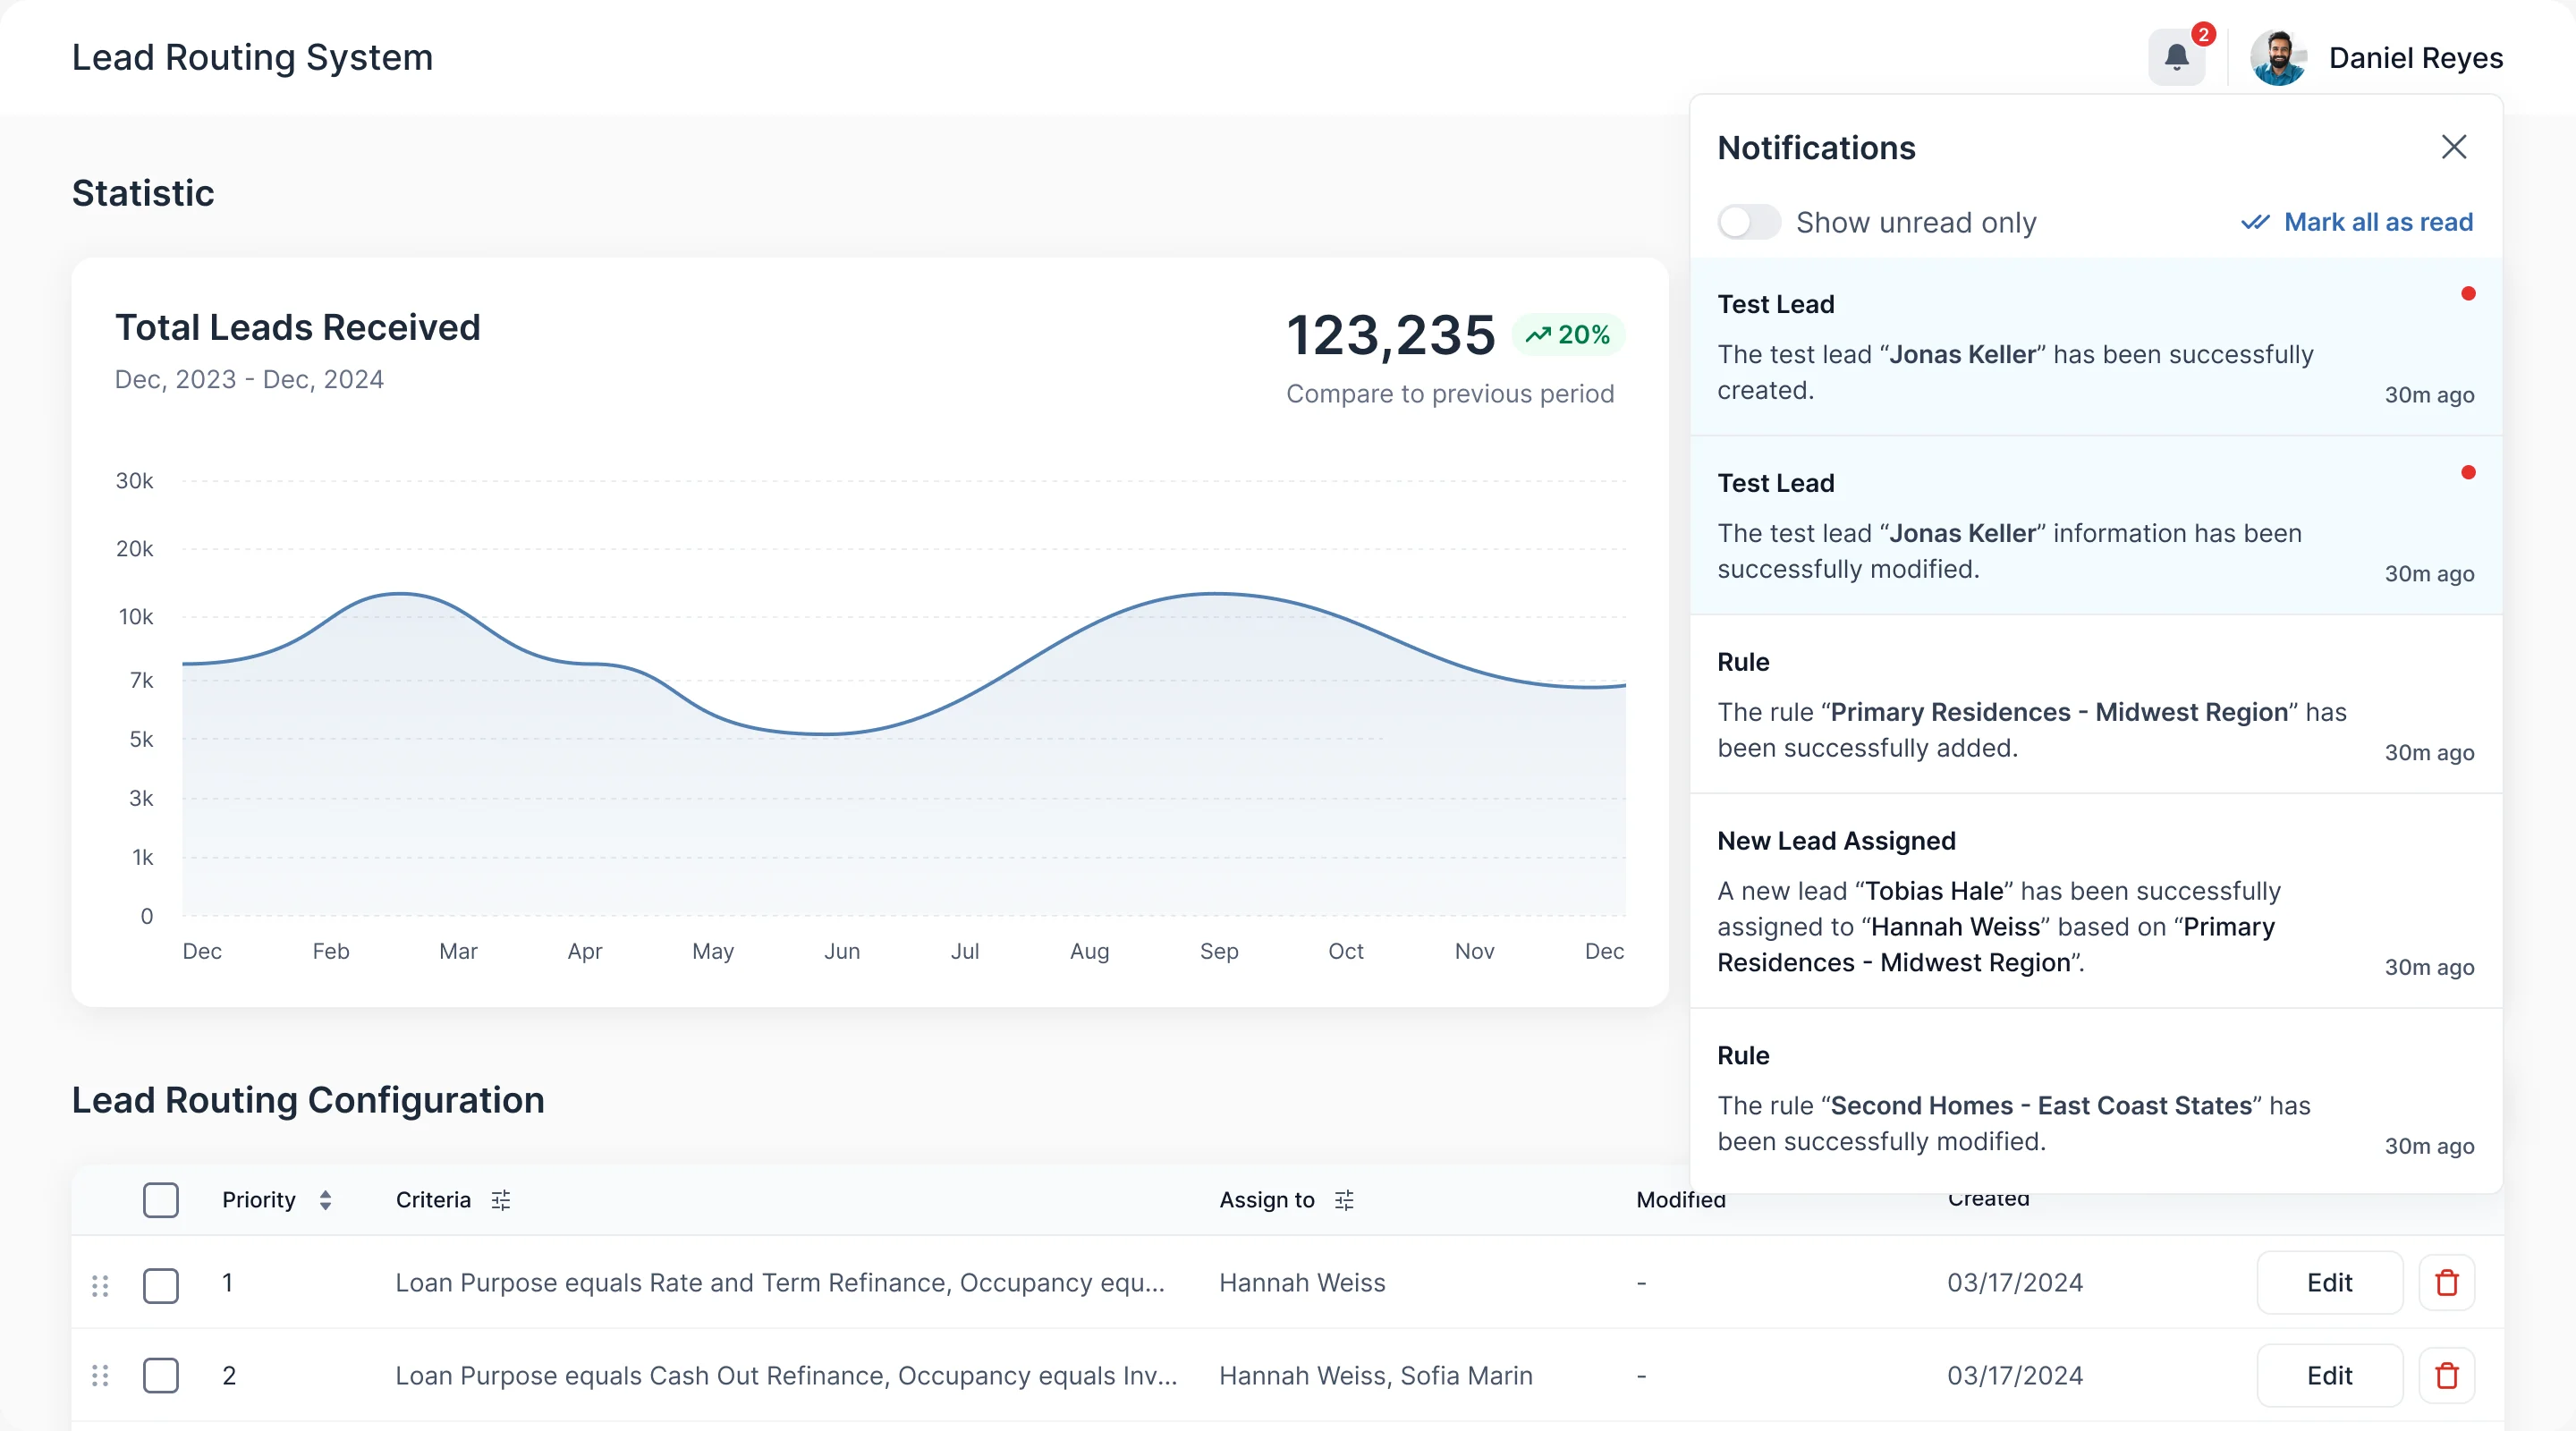The width and height of the screenshot is (2576, 1431).
Task: Delete the priority 2 rule trash icon
Action: pos(2447,1376)
